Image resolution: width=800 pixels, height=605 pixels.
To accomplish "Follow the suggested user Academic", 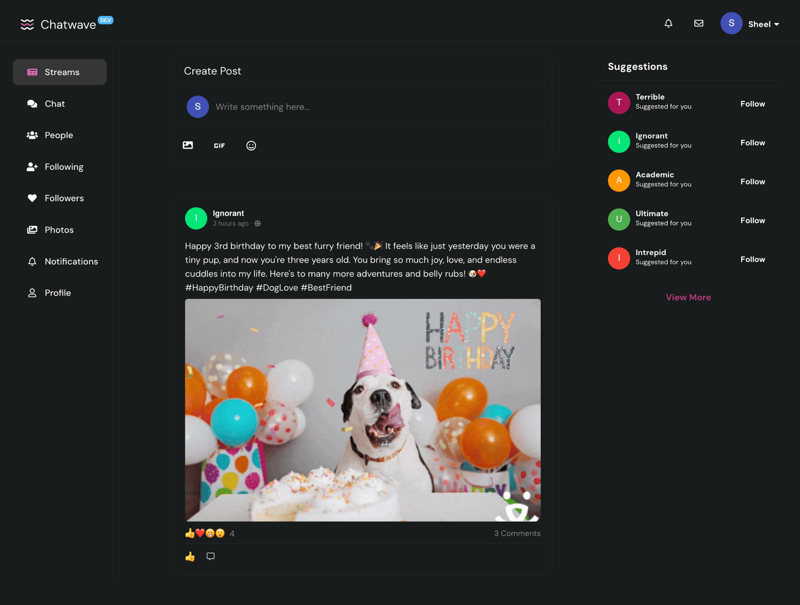I will pyautogui.click(x=752, y=182).
